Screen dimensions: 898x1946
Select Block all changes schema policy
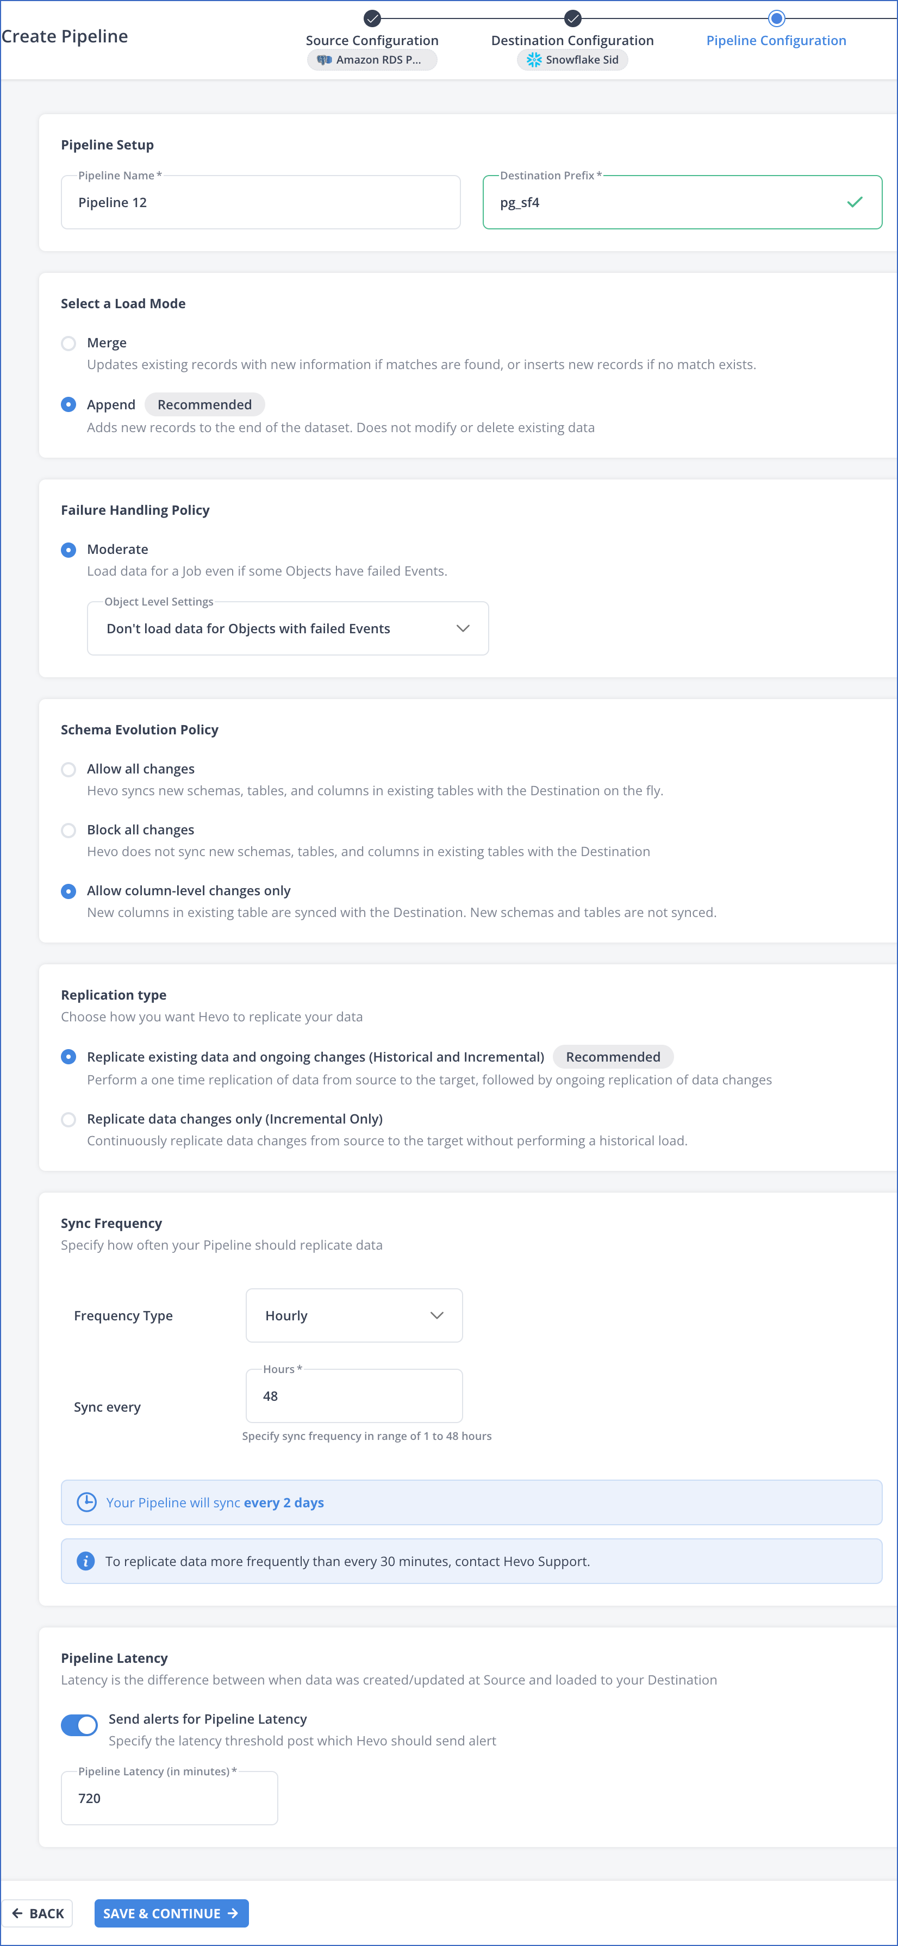pos(68,830)
